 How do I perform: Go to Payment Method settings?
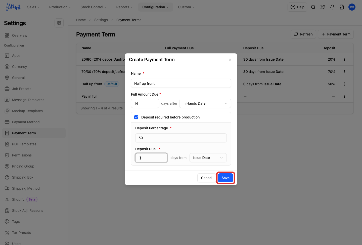tap(34, 122)
